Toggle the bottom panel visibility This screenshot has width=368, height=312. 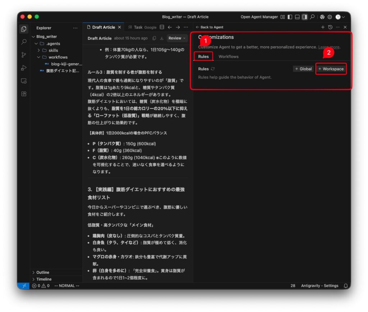click(297, 17)
